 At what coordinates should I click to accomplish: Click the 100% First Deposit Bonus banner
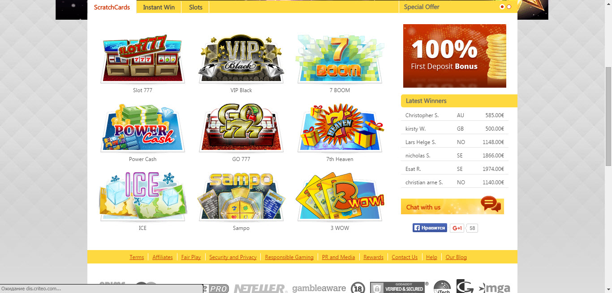click(455, 56)
